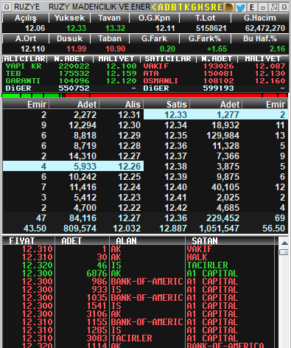This screenshot has width=291, height=348.
Task: Click the trades list scrollbar thumb
Action: [284, 252]
